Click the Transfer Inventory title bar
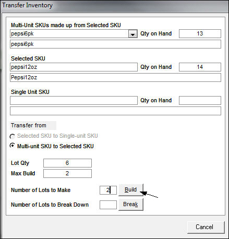The width and height of the screenshot is (229, 239). click(114, 6)
